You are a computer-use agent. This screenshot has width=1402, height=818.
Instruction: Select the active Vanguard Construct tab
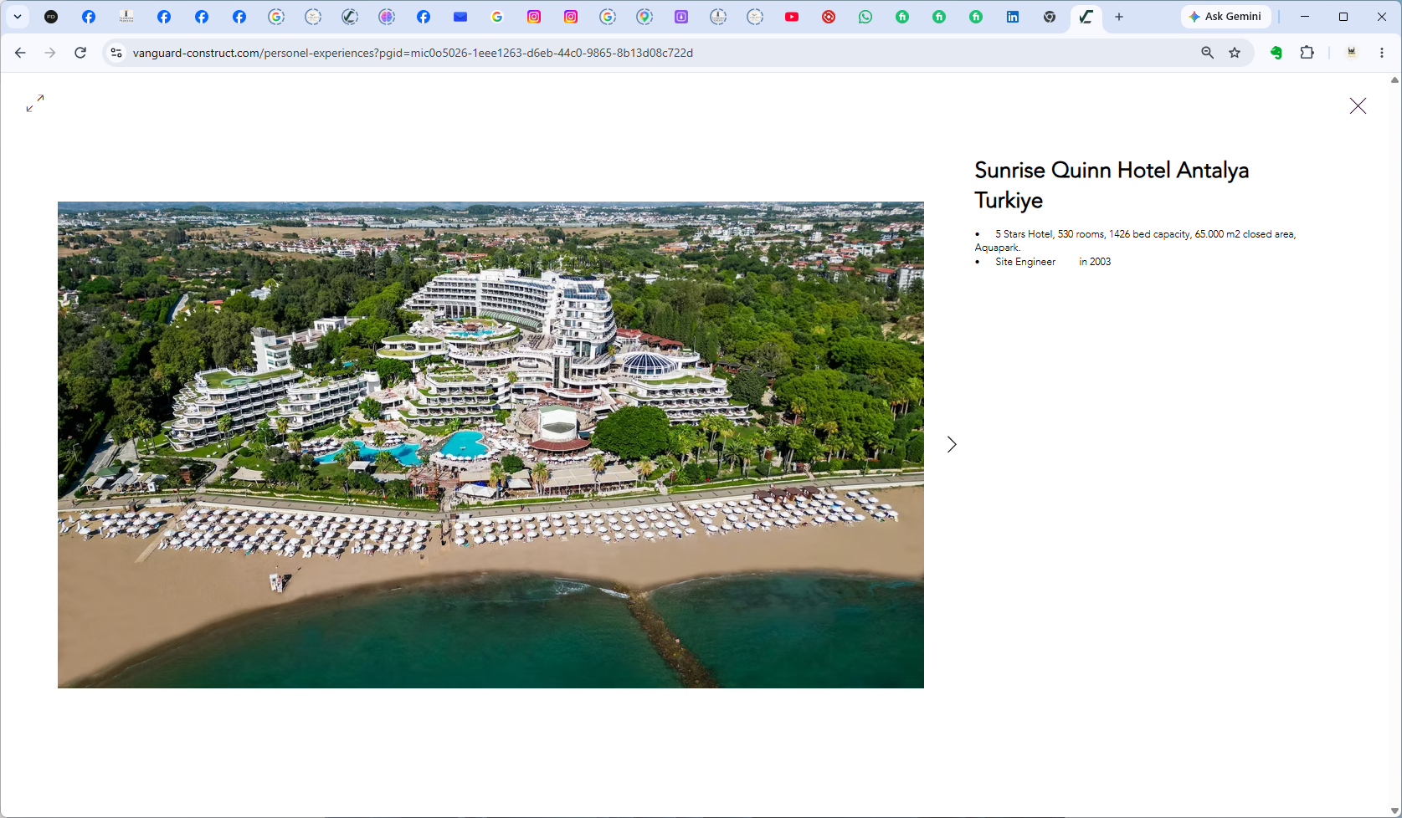coord(1086,17)
